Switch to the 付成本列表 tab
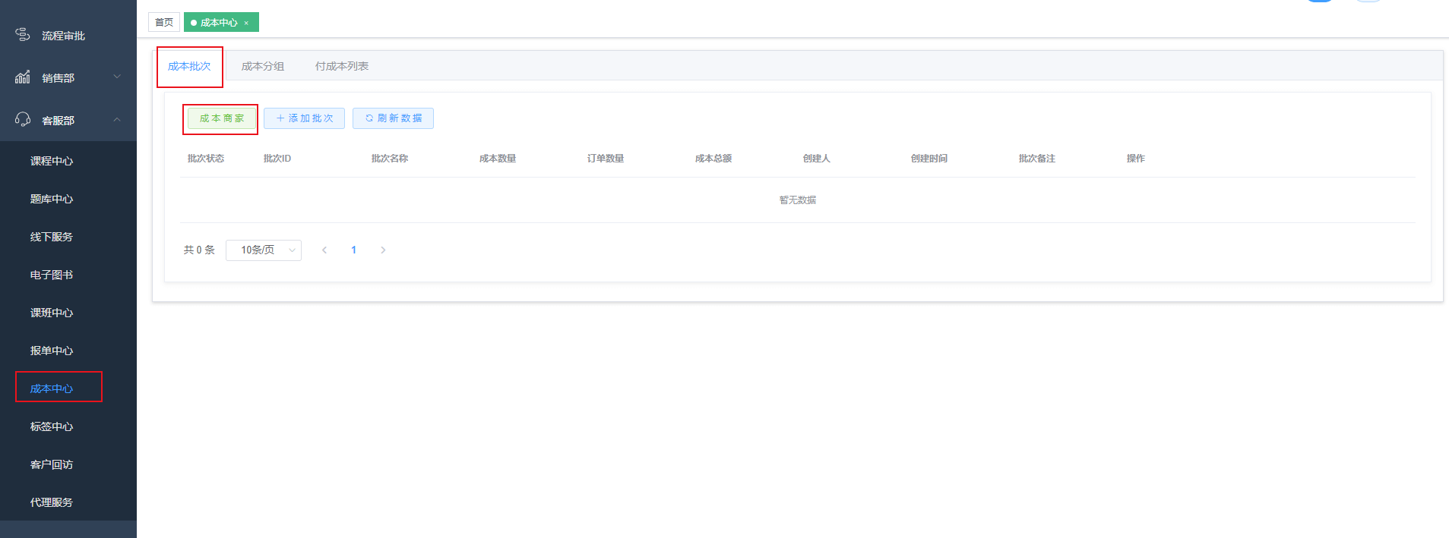The image size is (1449, 538). click(342, 66)
